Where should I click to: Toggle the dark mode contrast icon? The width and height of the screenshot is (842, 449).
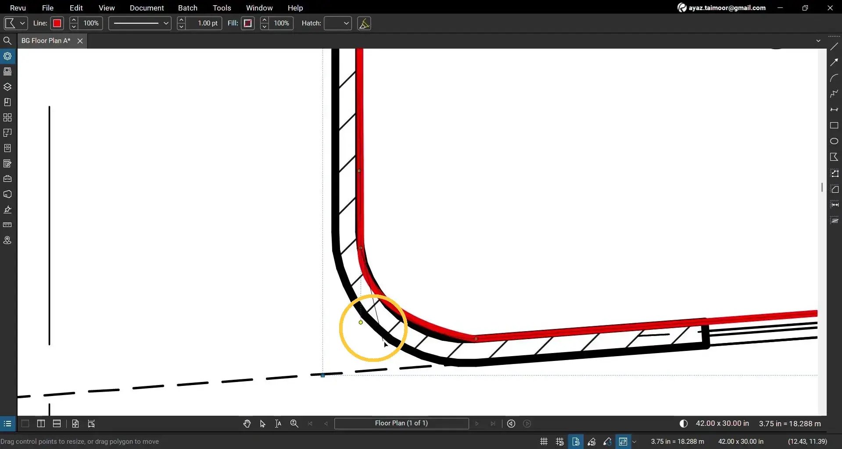click(683, 423)
